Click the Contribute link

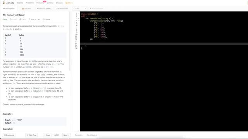click(91, 135)
